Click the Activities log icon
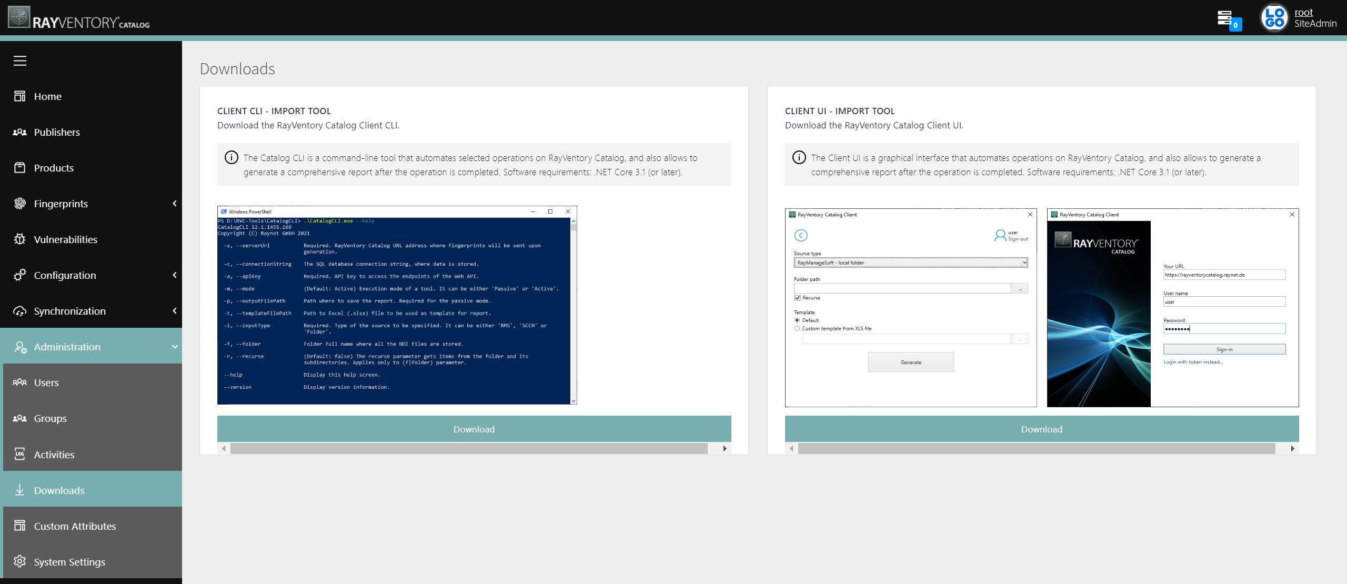Screen dimensions: 1347x584 (x=20, y=454)
